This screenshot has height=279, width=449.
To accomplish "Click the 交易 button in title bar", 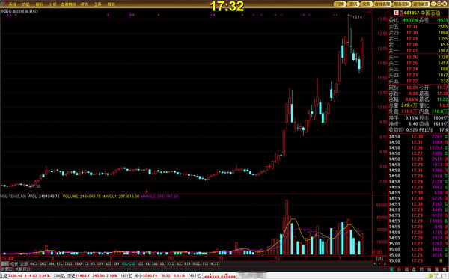I will (367, 4).
